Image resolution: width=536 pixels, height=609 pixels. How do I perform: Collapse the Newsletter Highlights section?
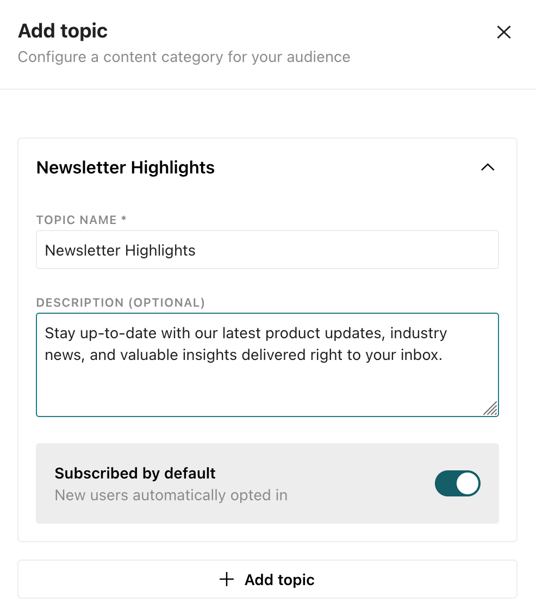pos(488,167)
